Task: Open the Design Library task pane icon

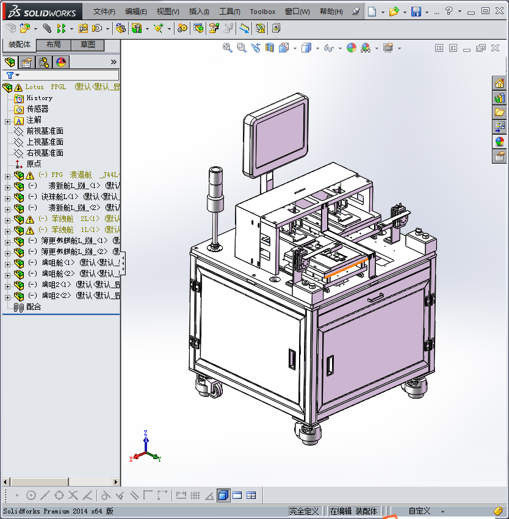Action: [x=499, y=98]
